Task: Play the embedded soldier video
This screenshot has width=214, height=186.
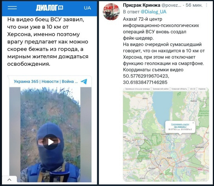Action: [51, 142]
